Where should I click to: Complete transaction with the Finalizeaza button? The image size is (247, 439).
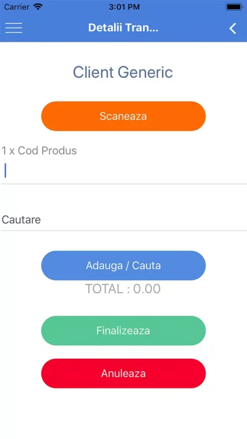123,331
